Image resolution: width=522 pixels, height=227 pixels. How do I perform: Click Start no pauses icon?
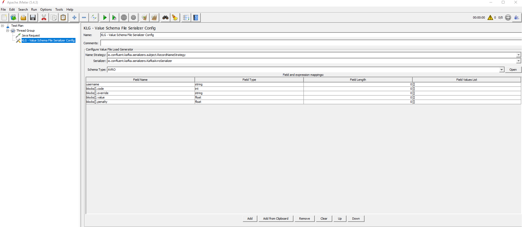[114, 17]
